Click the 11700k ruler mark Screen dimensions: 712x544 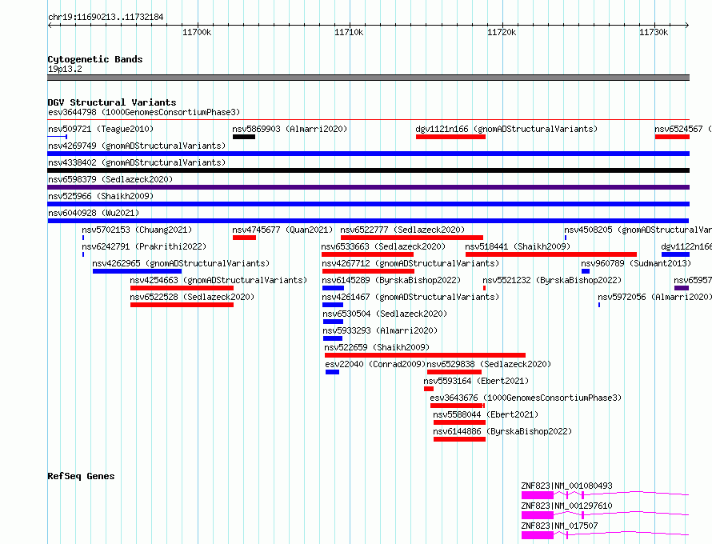(197, 32)
